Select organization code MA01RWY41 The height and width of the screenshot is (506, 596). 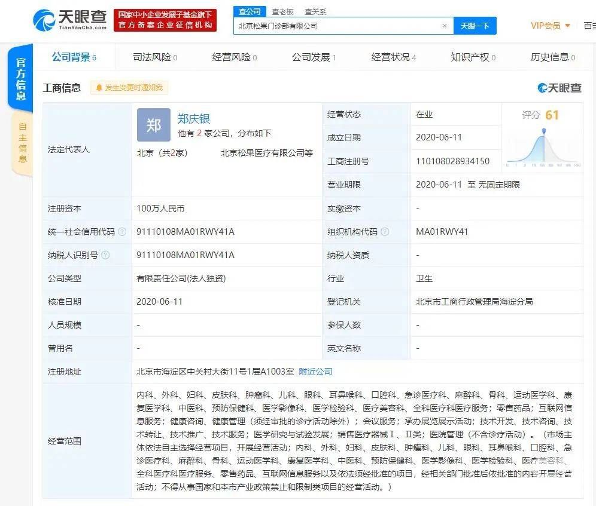442,232
